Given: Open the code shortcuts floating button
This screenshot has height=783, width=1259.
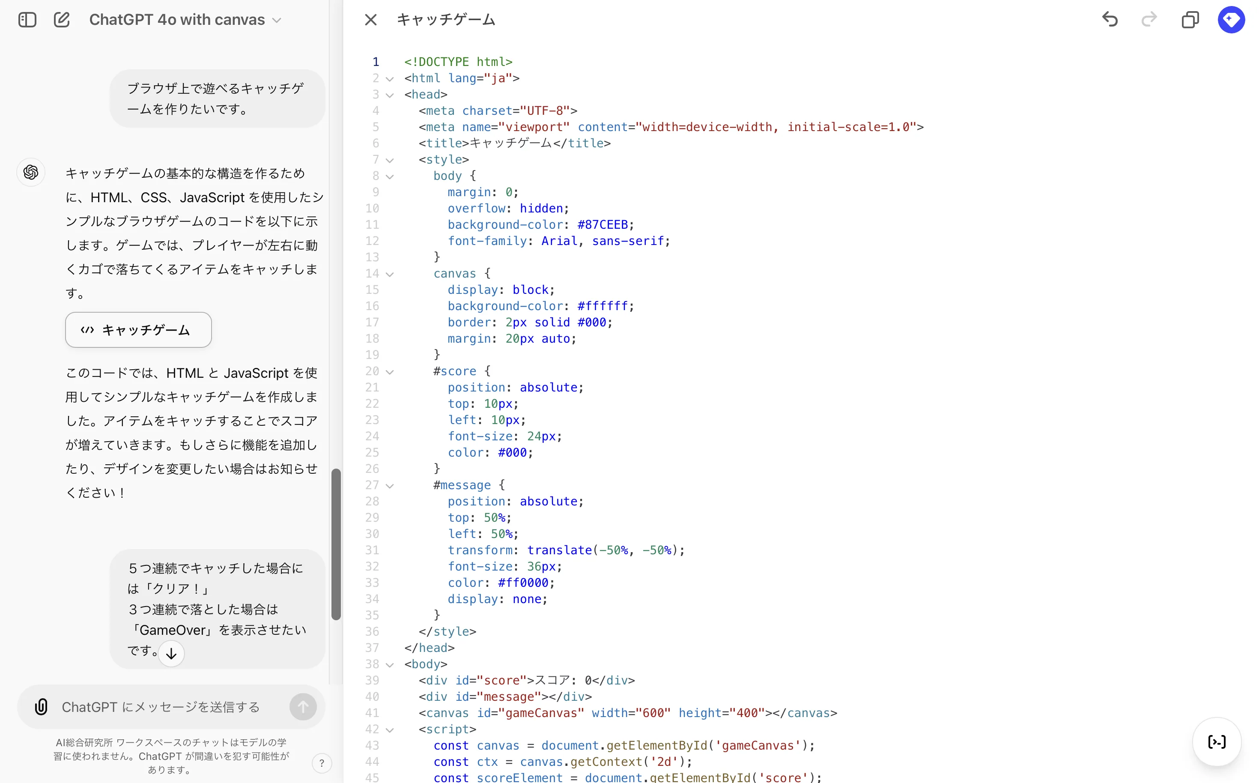Looking at the screenshot, I should [x=1217, y=741].
